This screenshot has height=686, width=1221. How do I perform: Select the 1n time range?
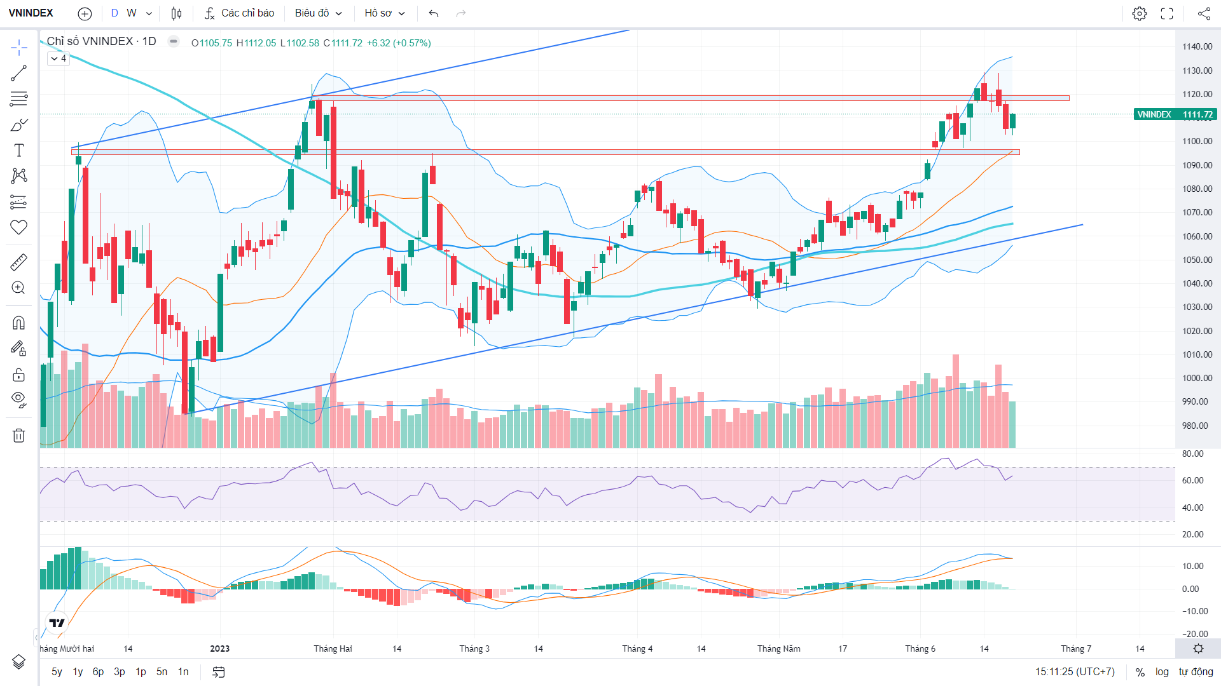[183, 672]
